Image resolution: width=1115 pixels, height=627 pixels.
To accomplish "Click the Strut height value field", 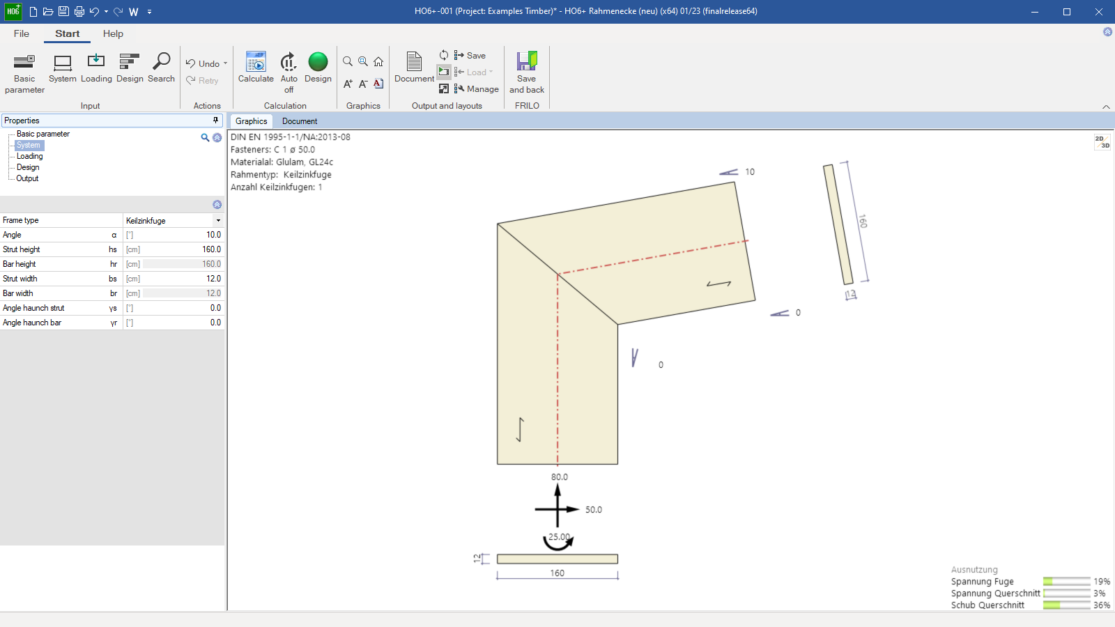I will pyautogui.click(x=183, y=249).
